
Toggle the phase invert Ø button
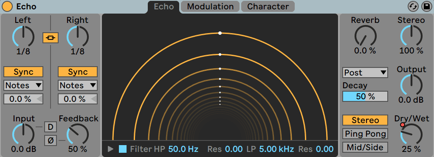click(x=51, y=141)
